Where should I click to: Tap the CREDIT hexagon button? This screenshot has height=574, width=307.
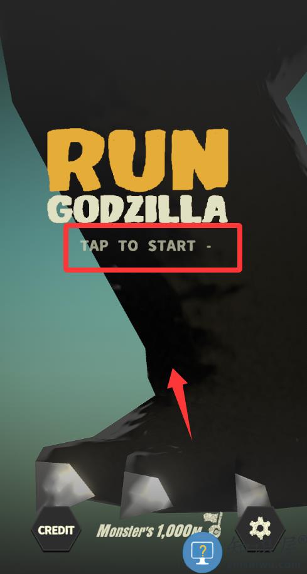tap(56, 529)
